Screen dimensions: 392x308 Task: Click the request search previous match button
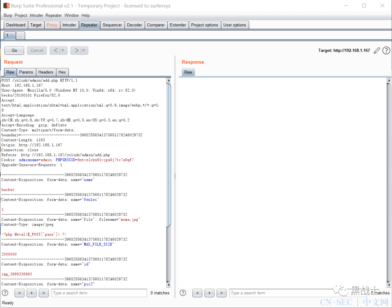tap(20, 293)
